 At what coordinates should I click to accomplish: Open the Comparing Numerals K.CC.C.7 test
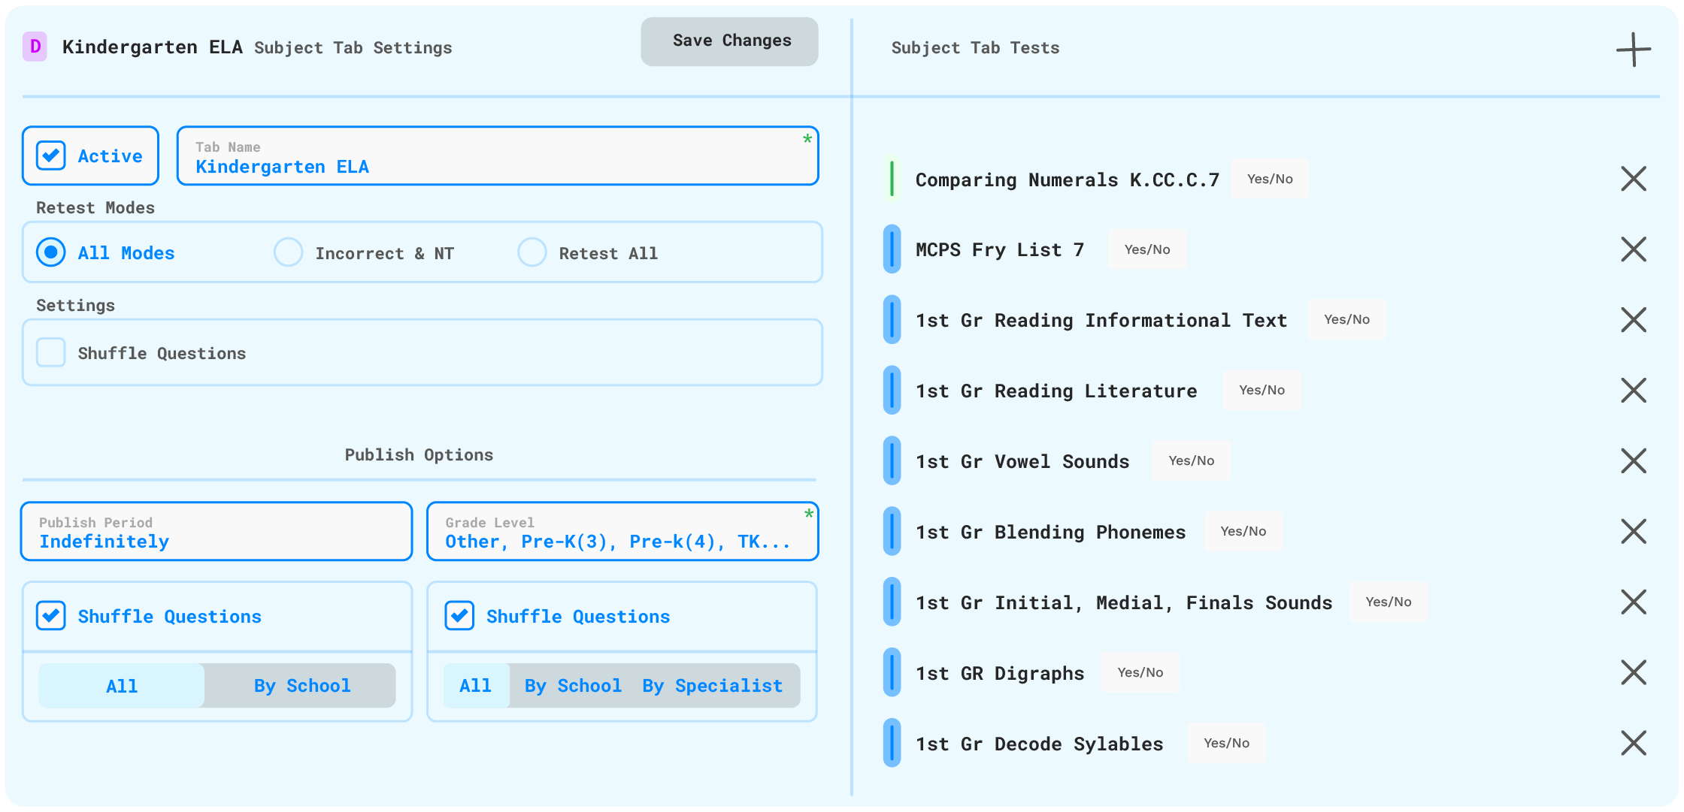[x=1067, y=180]
